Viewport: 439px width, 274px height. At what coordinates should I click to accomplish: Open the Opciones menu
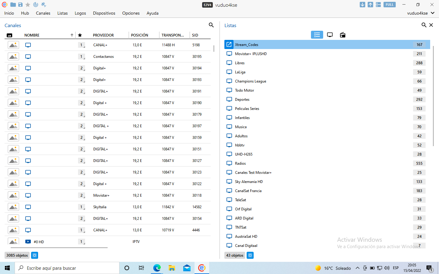[x=131, y=13]
